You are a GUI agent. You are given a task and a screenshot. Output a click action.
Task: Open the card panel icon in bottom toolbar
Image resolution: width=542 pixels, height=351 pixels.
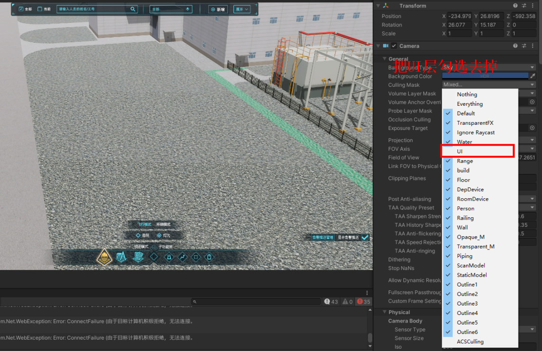pos(138,257)
